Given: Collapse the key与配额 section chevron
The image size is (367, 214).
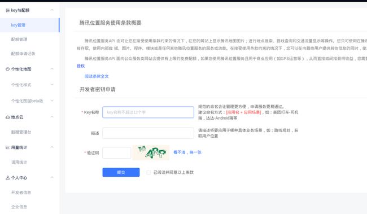Looking at the screenshot, I should (52, 10).
